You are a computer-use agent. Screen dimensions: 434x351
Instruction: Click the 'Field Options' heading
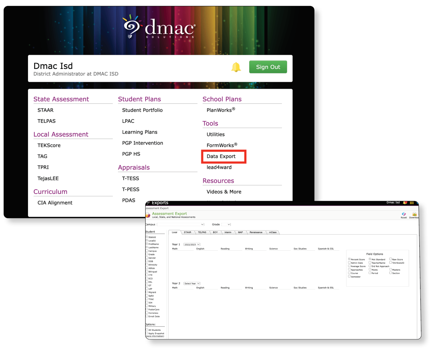pyautogui.click(x=375, y=254)
